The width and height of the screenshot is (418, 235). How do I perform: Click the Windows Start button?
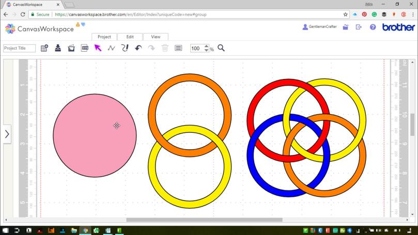click(x=5, y=230)
